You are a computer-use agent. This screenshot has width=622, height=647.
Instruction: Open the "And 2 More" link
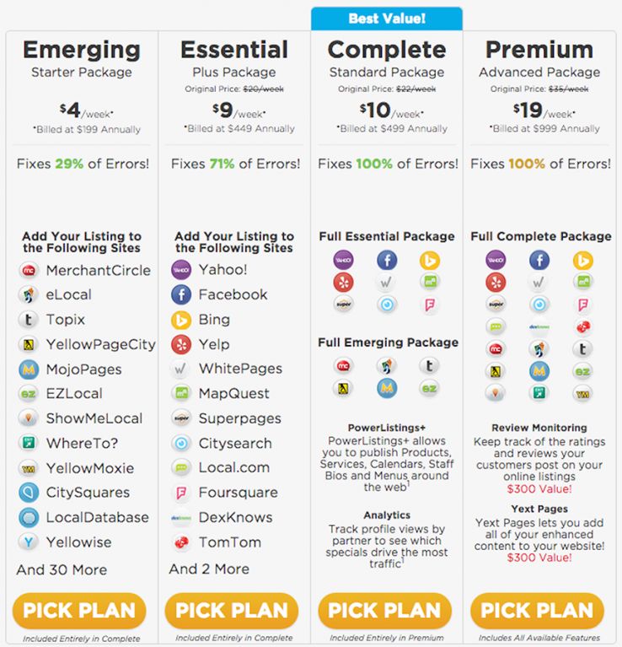[209, 569]
